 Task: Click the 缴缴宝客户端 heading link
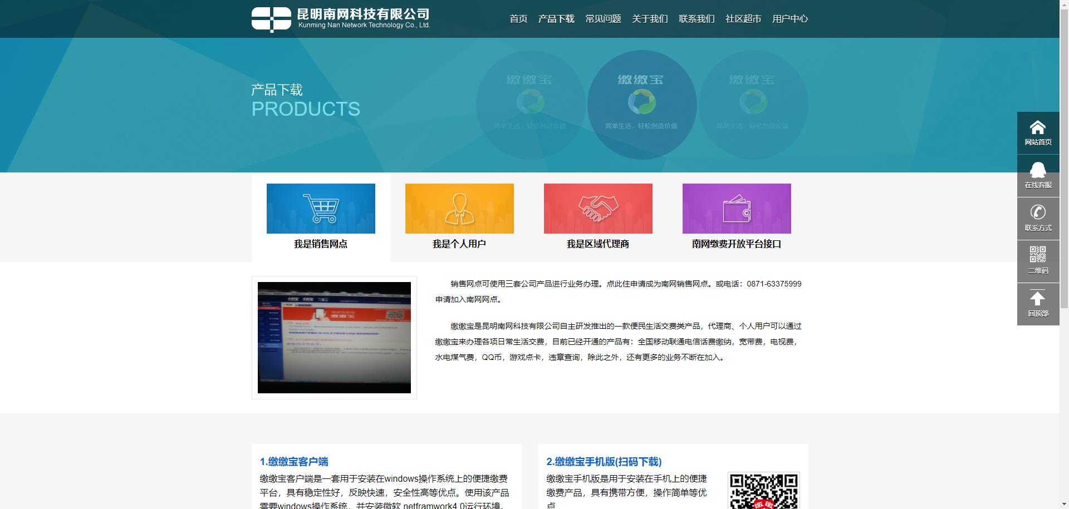click(294, 462)
